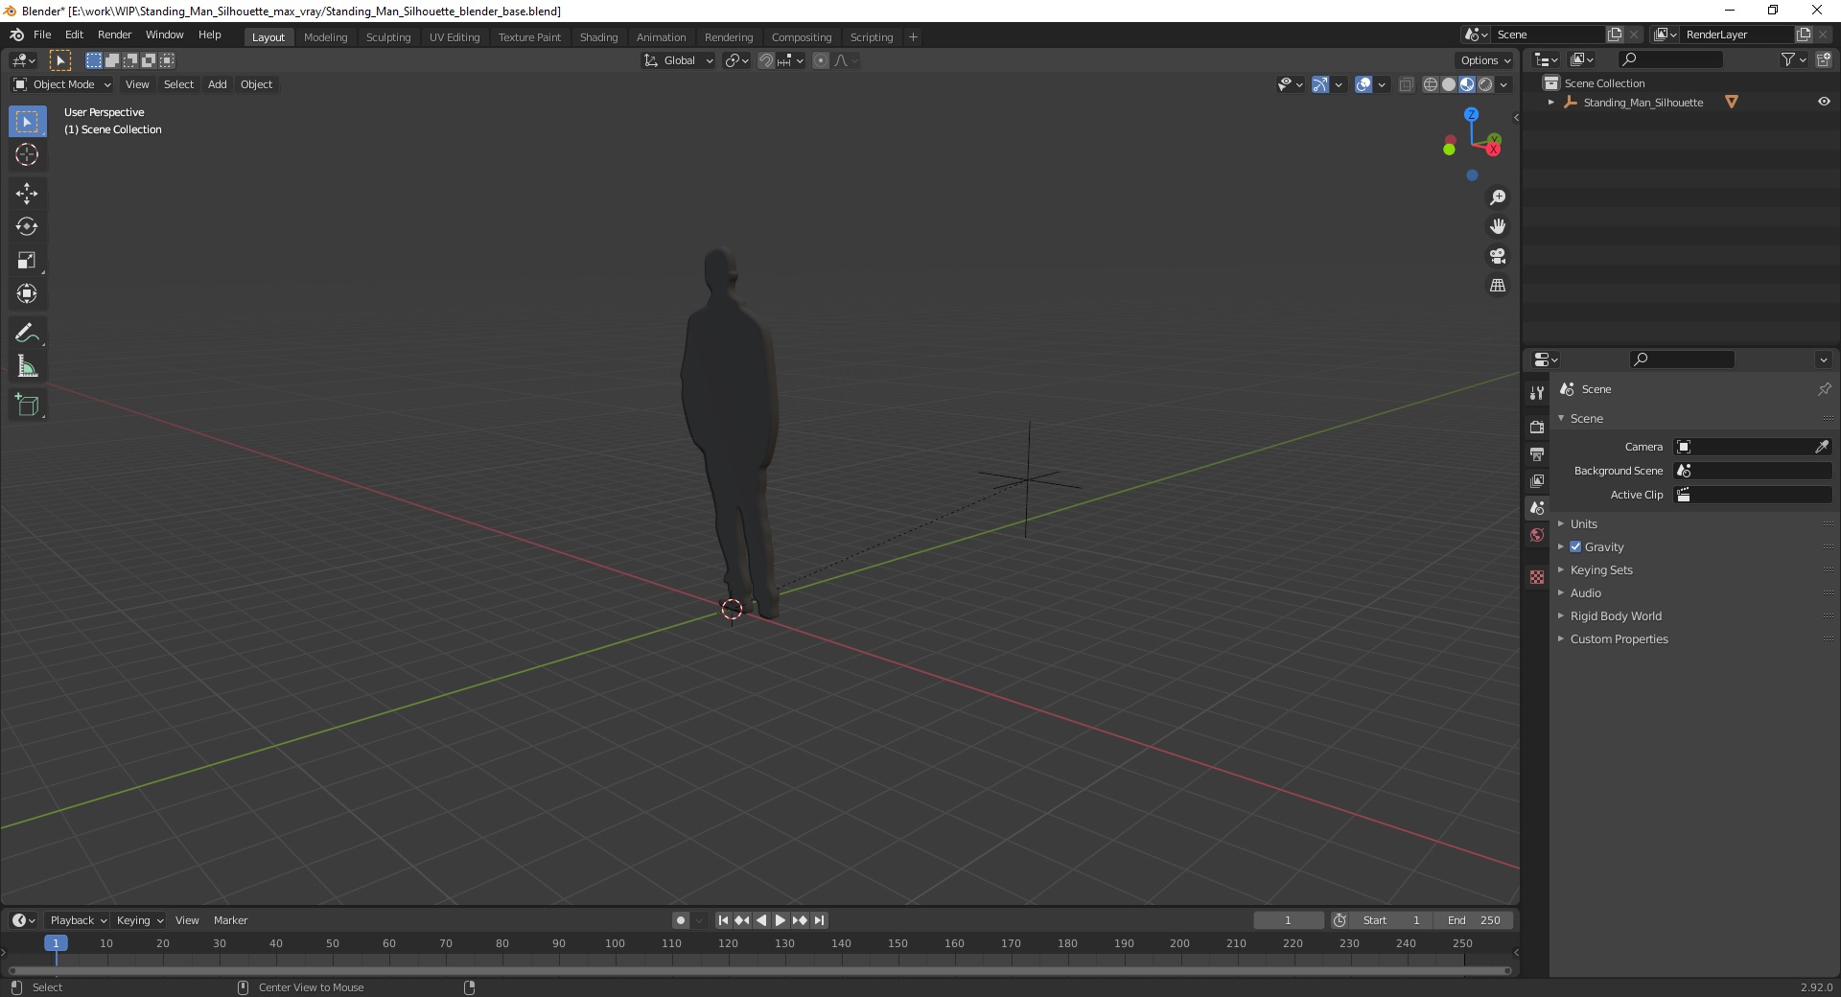Screen dimensions: 1841x997
Task: Open the Texture properties tab
Action: pyautogui.click(x=1537, y=577)
